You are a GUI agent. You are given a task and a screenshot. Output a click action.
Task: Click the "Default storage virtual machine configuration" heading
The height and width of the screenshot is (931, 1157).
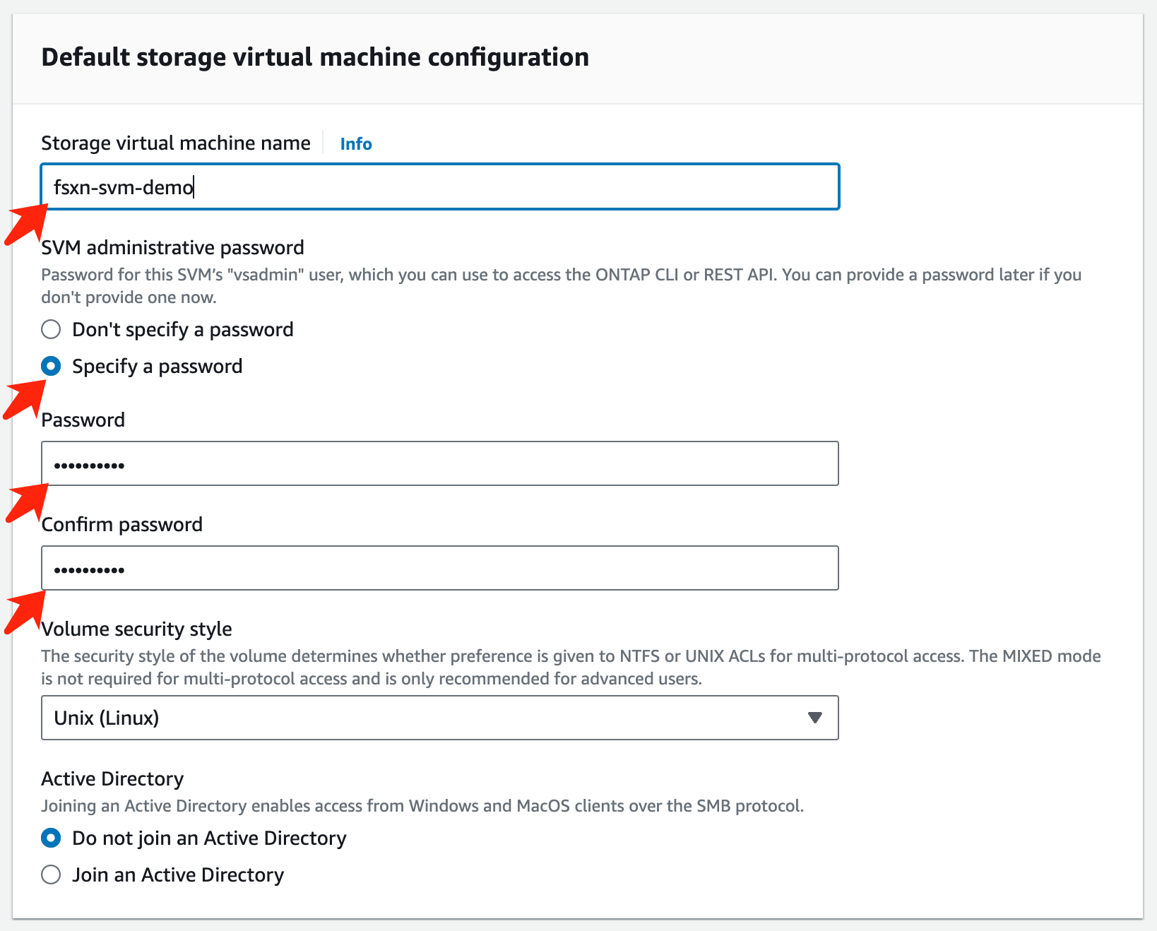coord(315,57)
